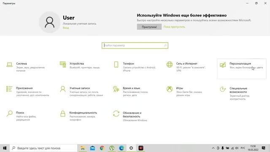Launch Google Chrome from the taskbar

[x=102, y=148]
